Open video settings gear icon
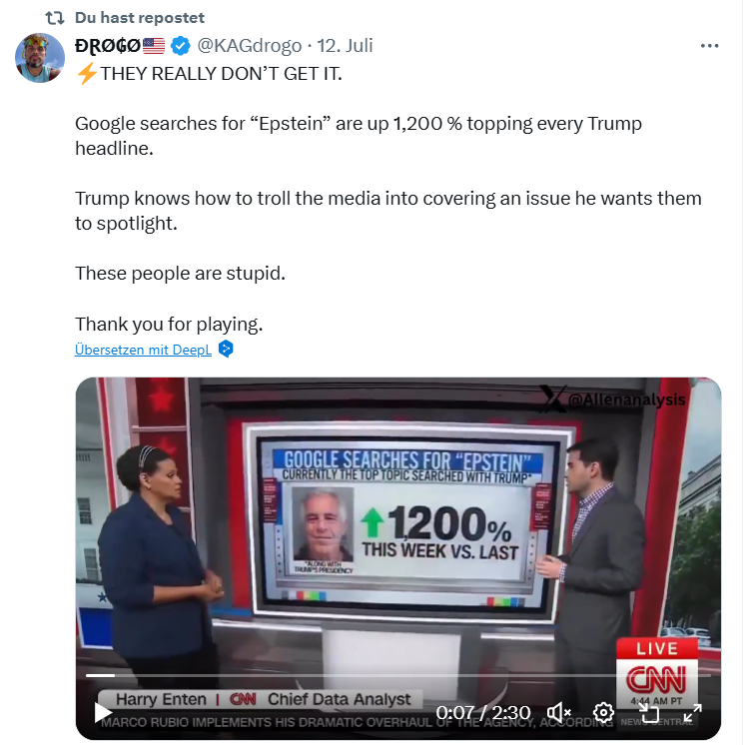This screenshot has height=745, width=751. point(603,713)
